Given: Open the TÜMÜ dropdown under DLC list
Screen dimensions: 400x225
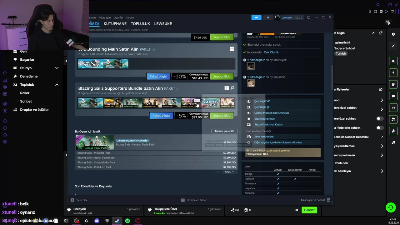Looking at the screenshot, I should (x=229, y=172).
